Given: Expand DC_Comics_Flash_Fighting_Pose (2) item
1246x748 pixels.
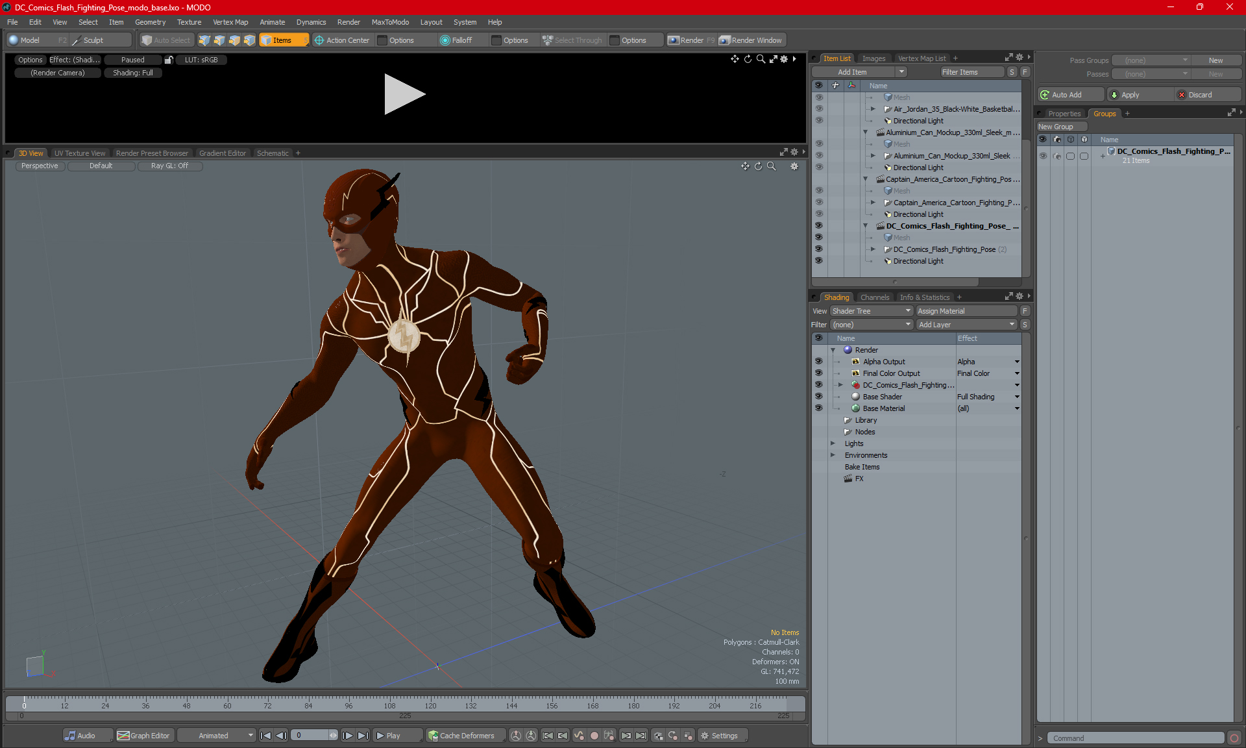Looking at the screenshot, I should point(873,249).
